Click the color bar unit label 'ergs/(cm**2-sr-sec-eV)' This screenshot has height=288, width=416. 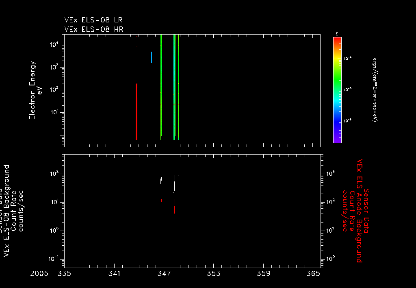pyautogui.click(x=375, y=90)
